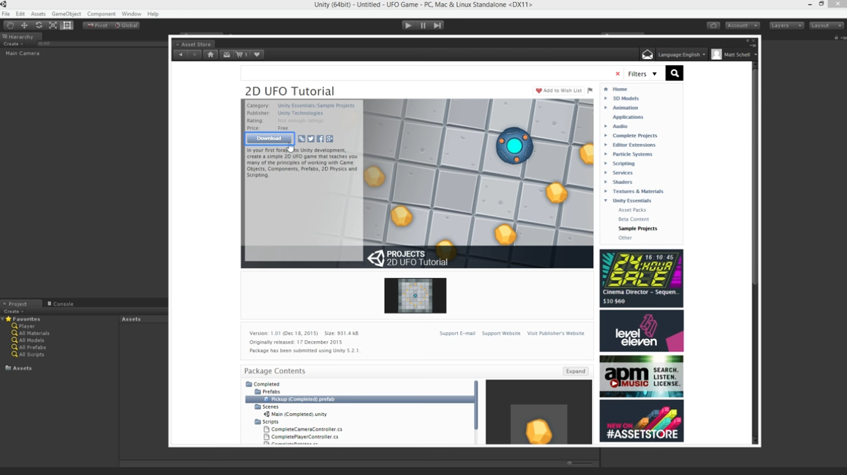Toggle Pivot/Center handle position
This screenshot has height=475, width=847.
(97, 26)
